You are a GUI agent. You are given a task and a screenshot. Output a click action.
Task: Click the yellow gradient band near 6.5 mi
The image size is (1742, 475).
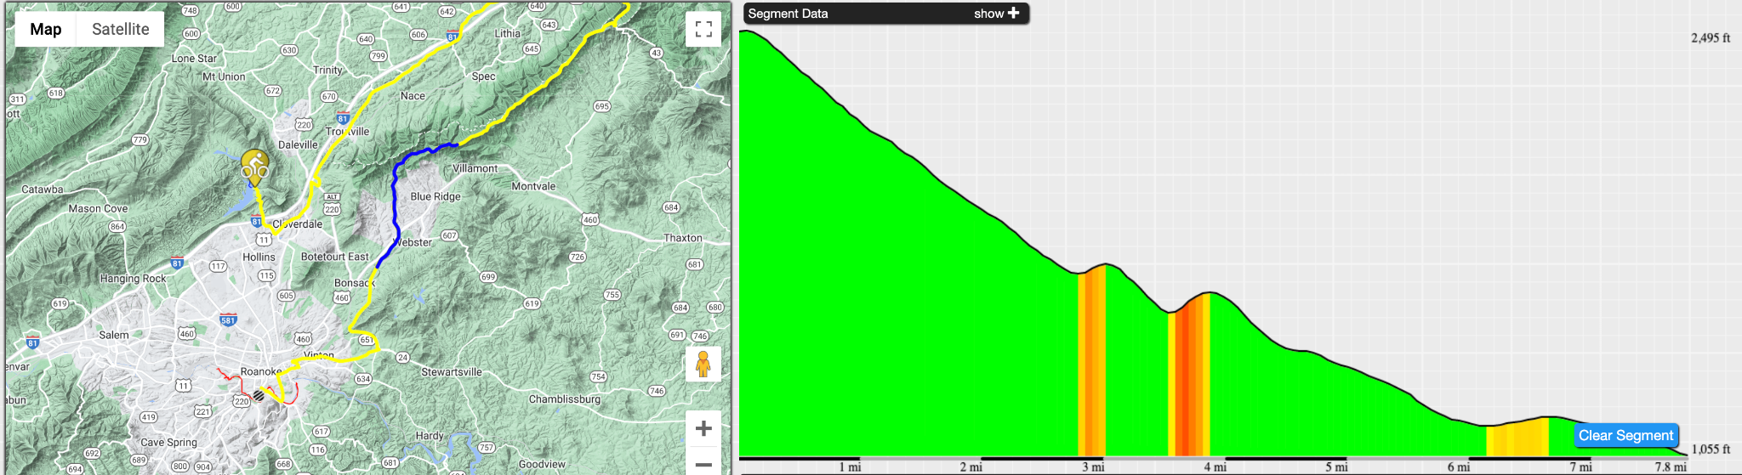tap(1517, 438)
